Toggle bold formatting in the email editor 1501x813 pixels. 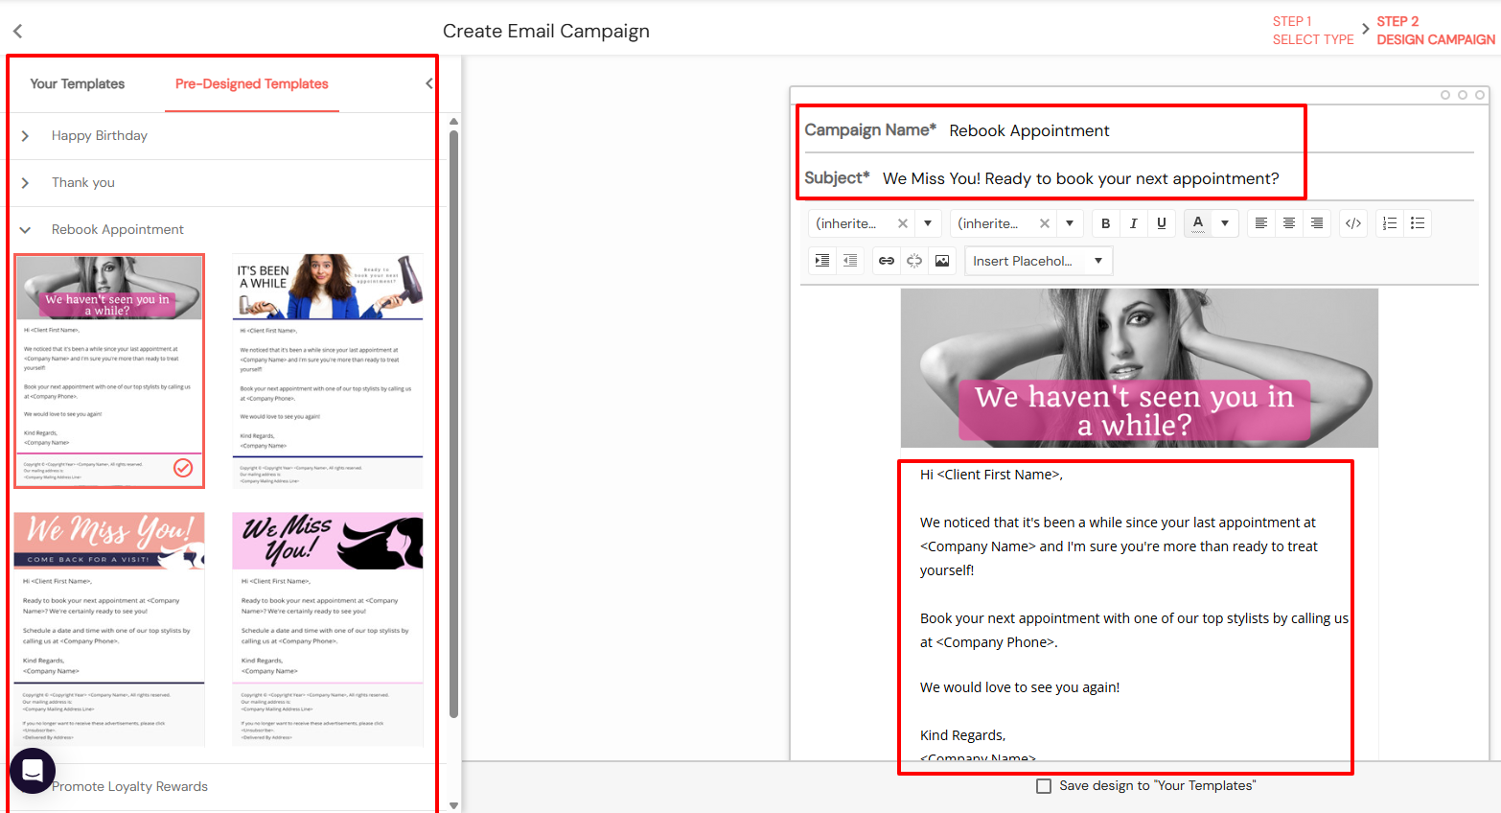(x=1105, y=222)
